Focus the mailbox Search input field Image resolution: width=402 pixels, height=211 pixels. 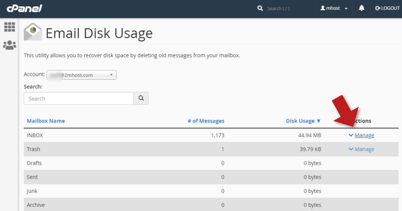(79, 98)
